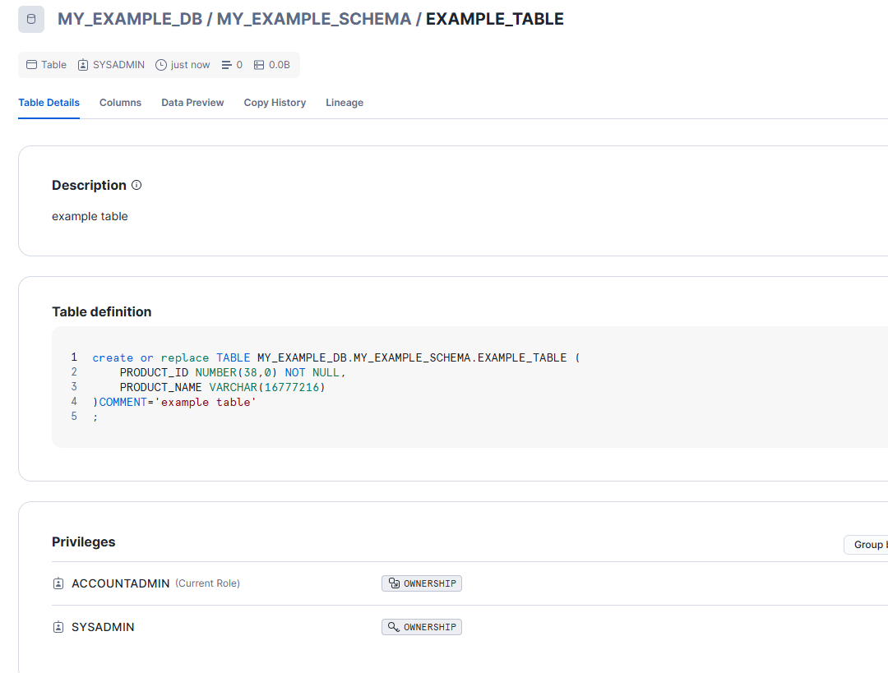Click the storage size icon beside 0.0B

pyautogui.click(x=259, y=65)
